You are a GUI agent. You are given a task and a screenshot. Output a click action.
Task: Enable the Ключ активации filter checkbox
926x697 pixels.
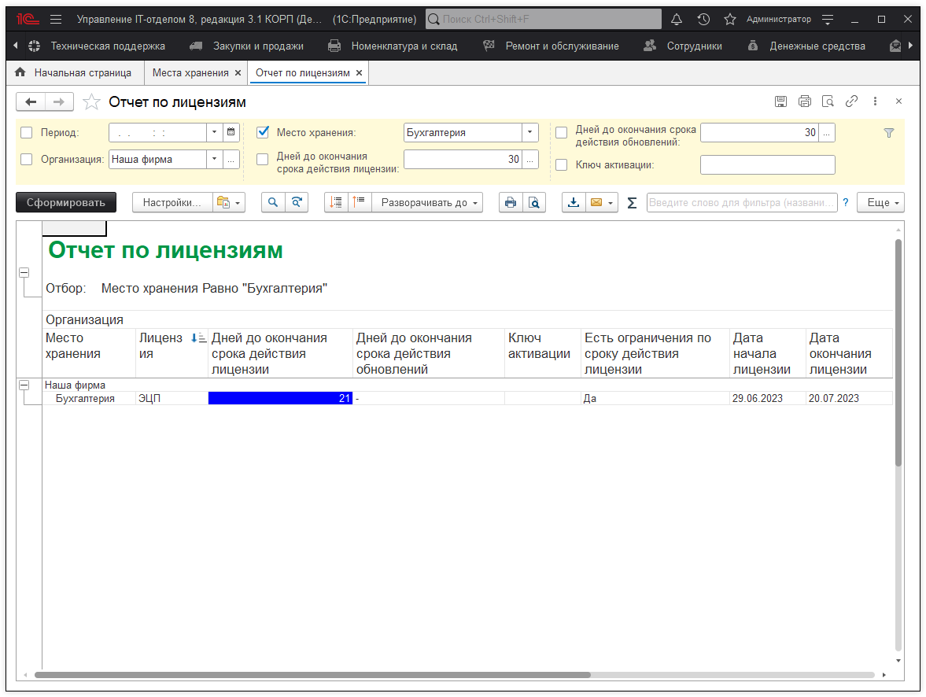[x=562, y=164]
